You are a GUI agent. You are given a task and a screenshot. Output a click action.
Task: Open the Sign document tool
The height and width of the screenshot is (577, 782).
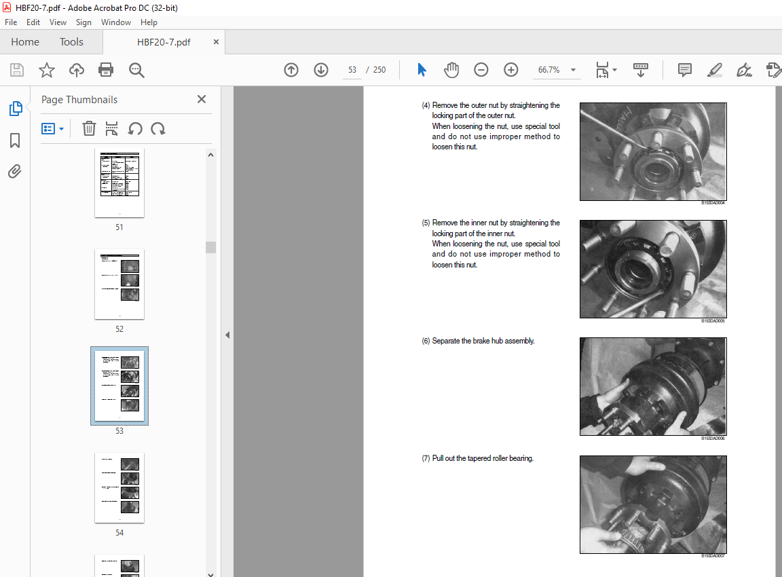tap(744, 70)
